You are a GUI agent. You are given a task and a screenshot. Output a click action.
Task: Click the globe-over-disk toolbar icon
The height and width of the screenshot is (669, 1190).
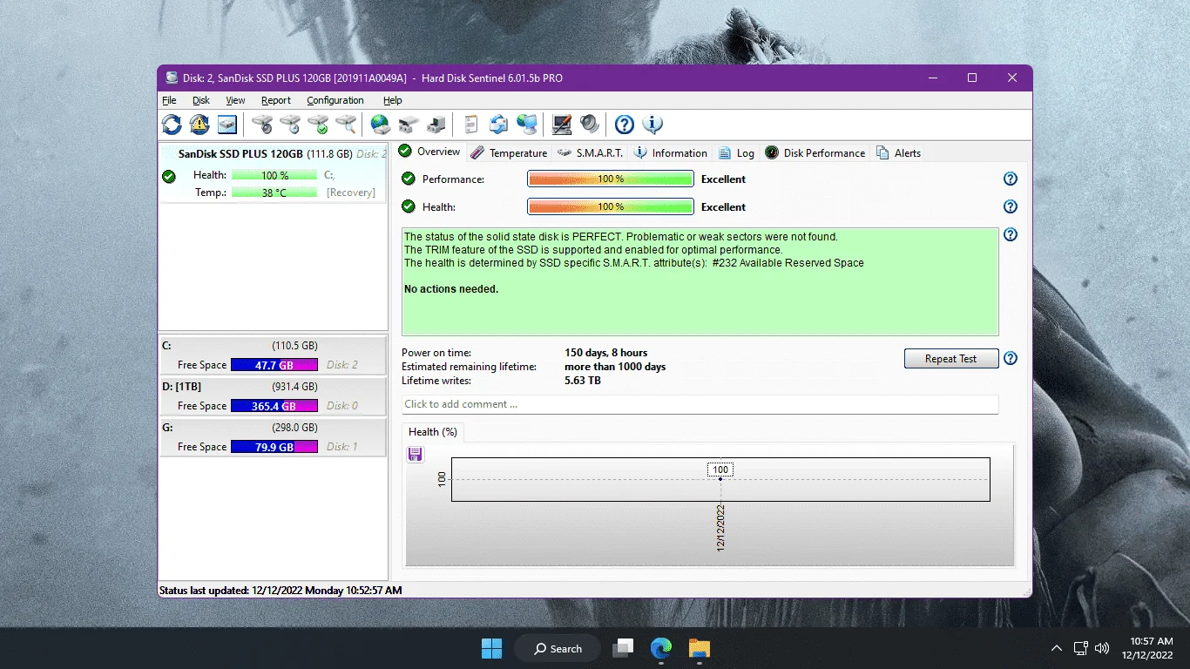click(x=381, y=125)
